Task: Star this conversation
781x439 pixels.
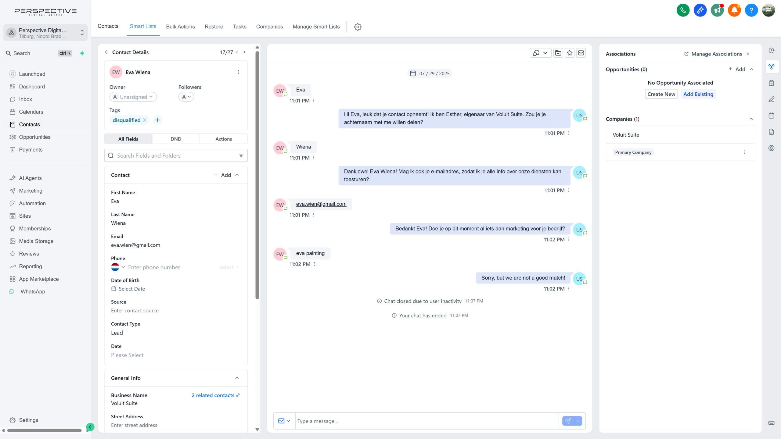Action: tap(570, 53)
